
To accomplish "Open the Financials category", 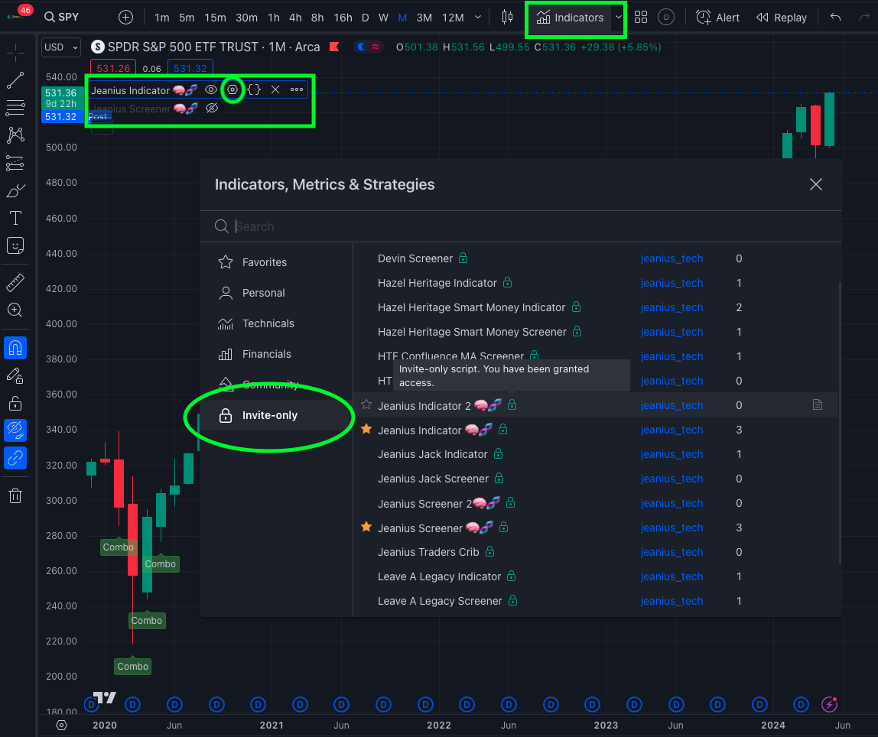I will [x=277, y=354].
